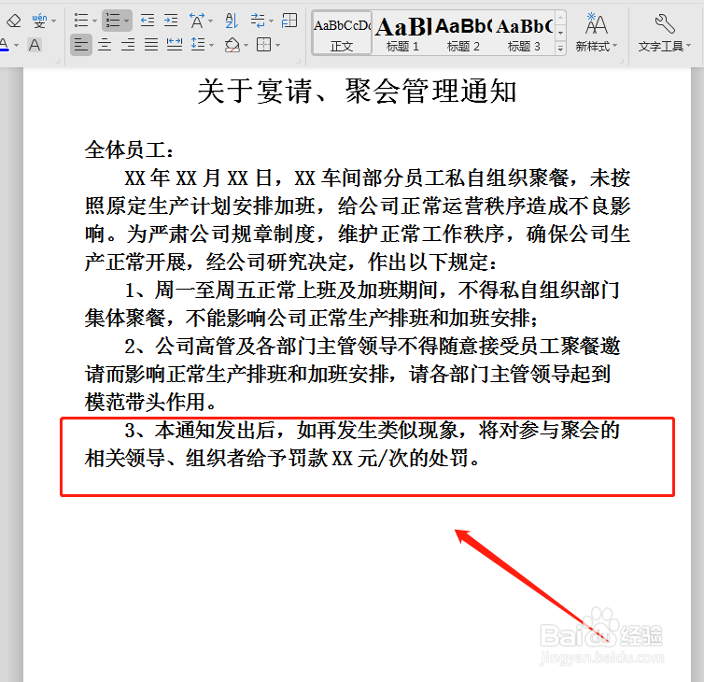Open the paragraph marks dropdown arrow

pos(271,21)
